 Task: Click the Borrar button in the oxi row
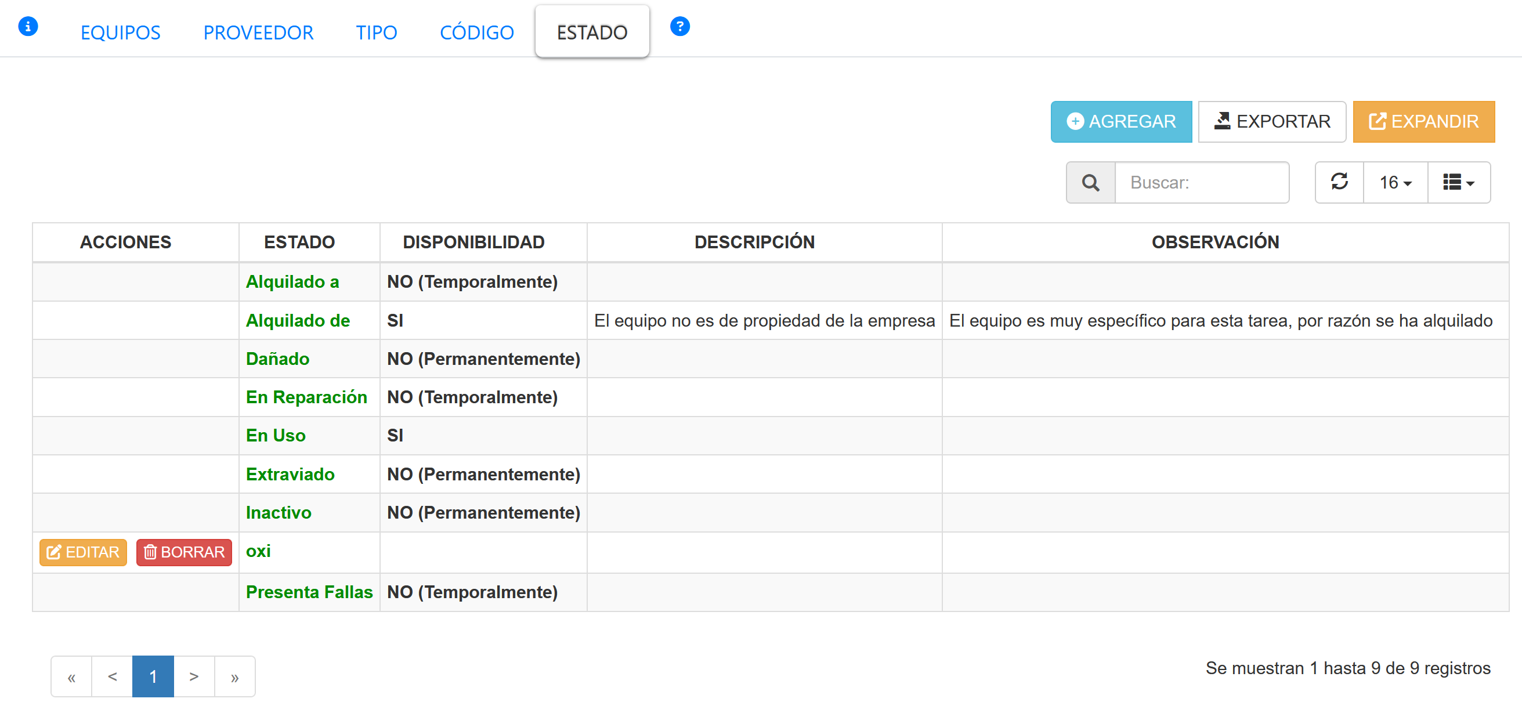[x=184, y=552]
